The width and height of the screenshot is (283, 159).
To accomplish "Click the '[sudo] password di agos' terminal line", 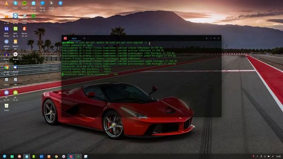I will (x=78, y=45).
